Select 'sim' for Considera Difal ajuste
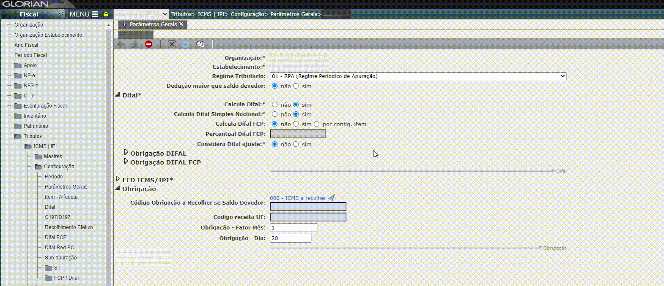 296,144
